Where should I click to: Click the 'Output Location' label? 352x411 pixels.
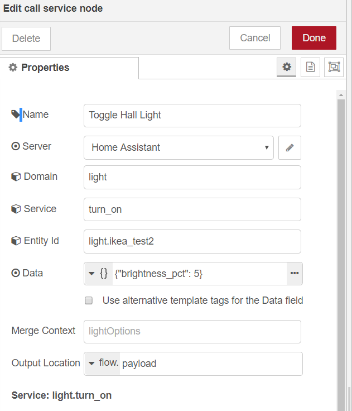coord(46,363)
